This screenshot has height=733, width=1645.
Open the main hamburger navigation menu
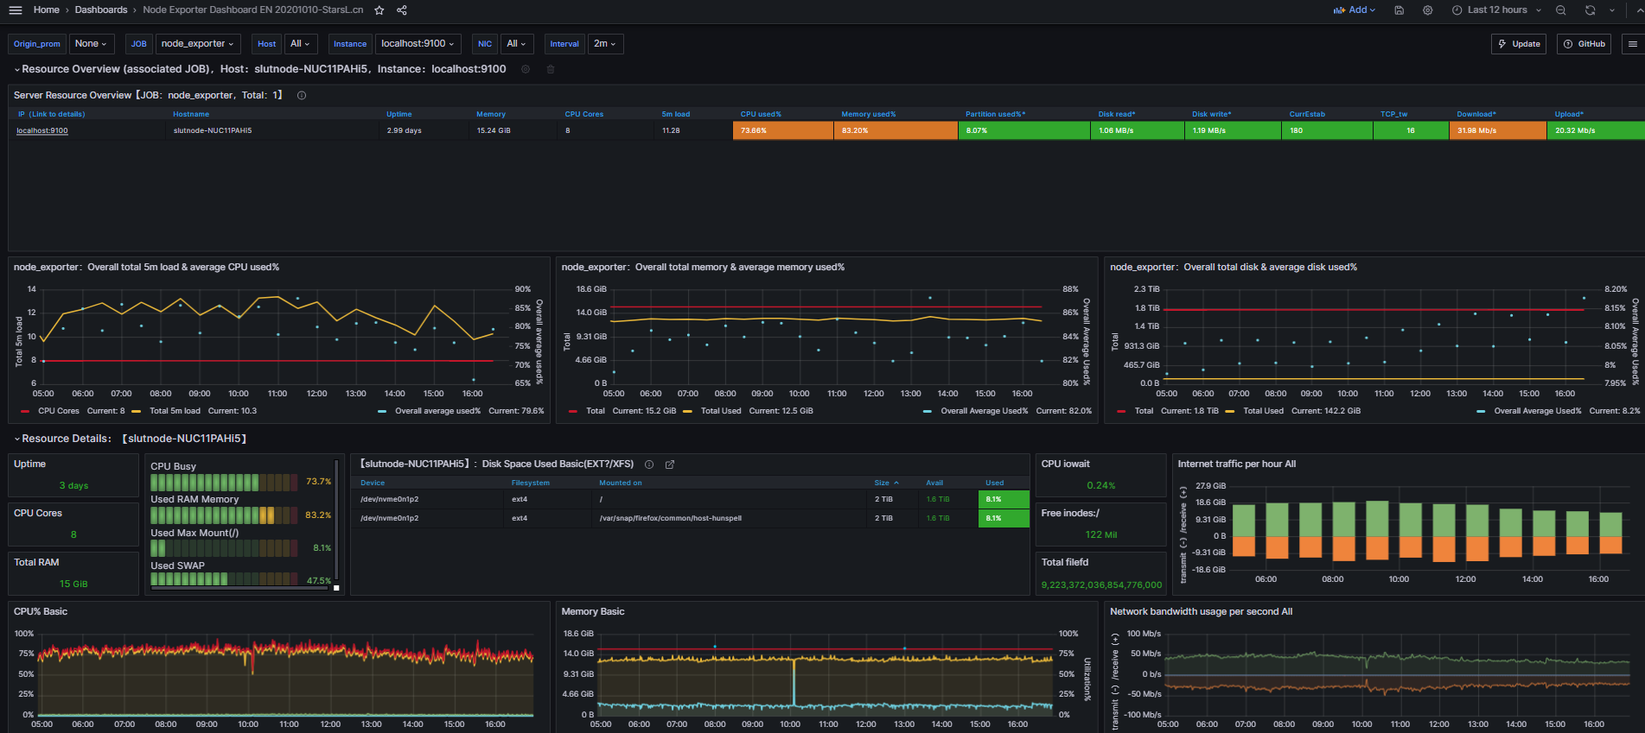pos(16,10)
